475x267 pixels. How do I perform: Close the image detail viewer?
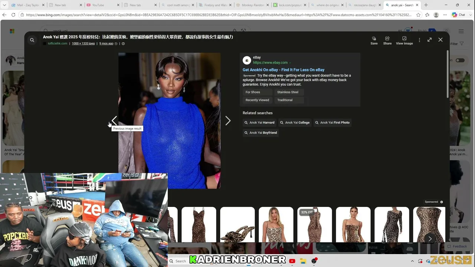(440, 40)
